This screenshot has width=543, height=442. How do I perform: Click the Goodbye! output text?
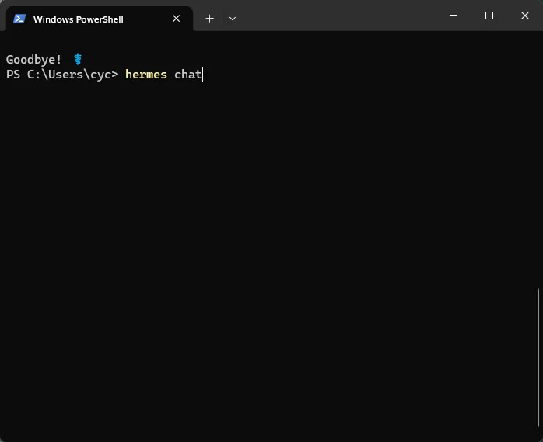point(34,60)
